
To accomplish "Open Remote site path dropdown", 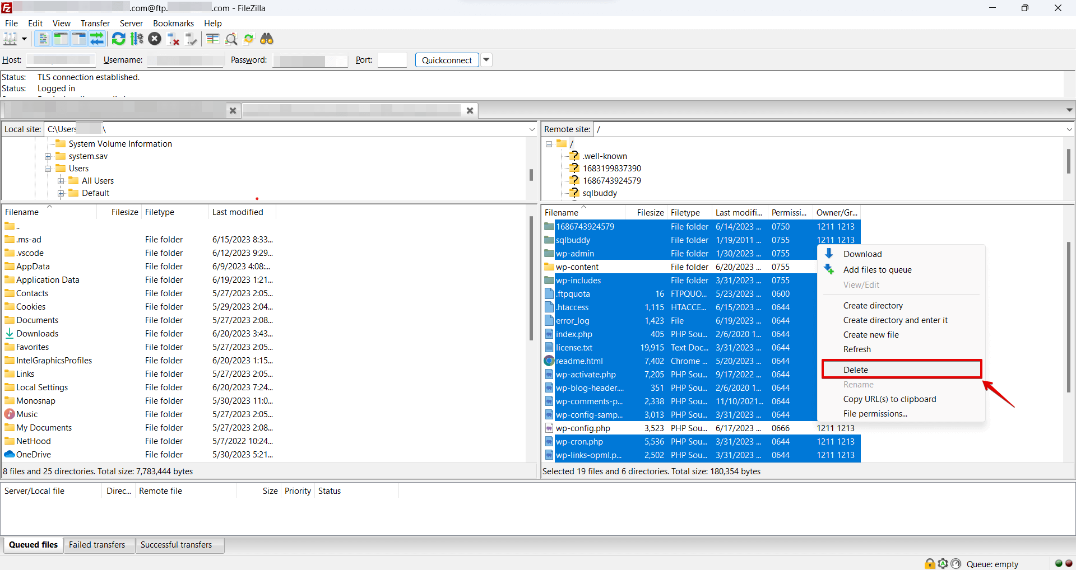I will tap(1069, 129).
